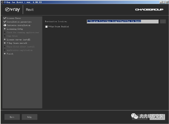
Task: Click the bullet beside Finish step
Action: point(5,53)
